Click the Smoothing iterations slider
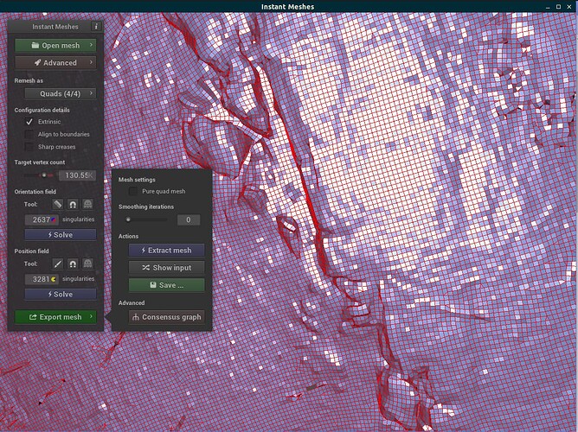Image resolution: width=578 pixels, height=432 pixels. click(x=147, y=219)
